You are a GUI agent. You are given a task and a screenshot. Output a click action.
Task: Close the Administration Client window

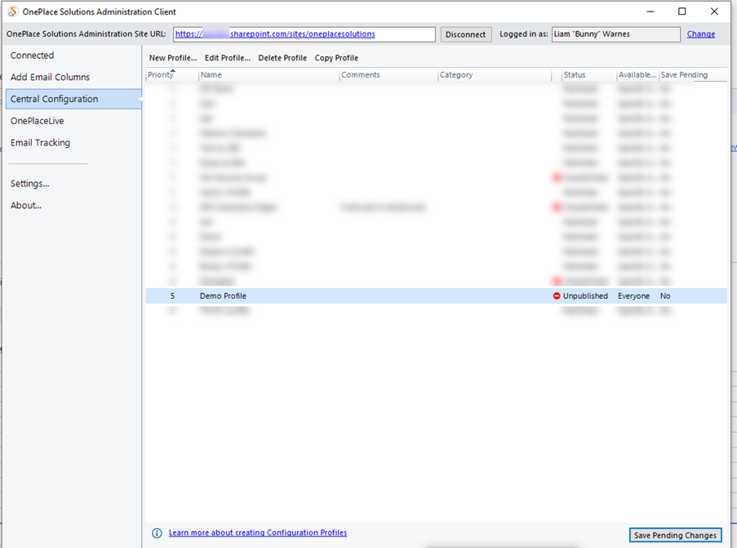tap(714, 11)
